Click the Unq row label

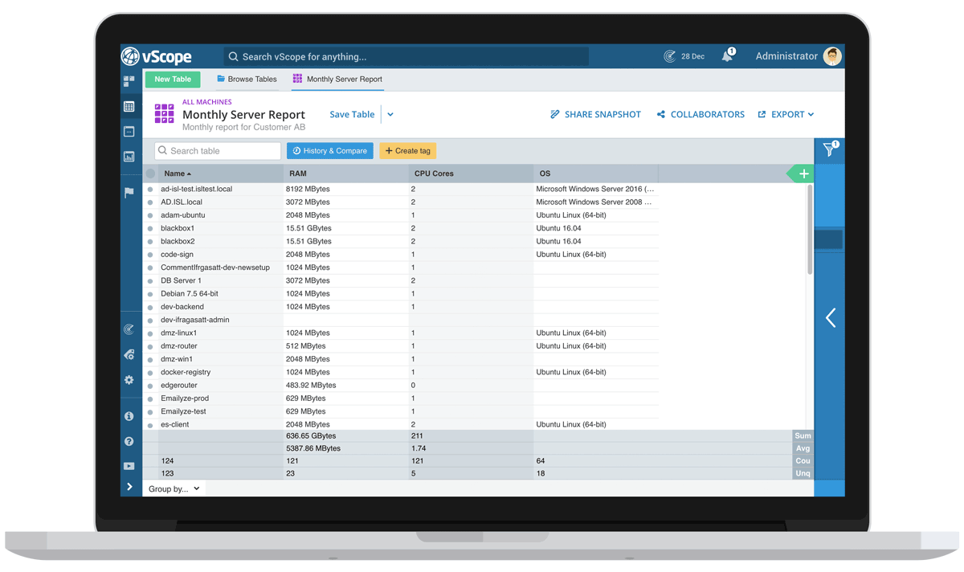point(803,474)
